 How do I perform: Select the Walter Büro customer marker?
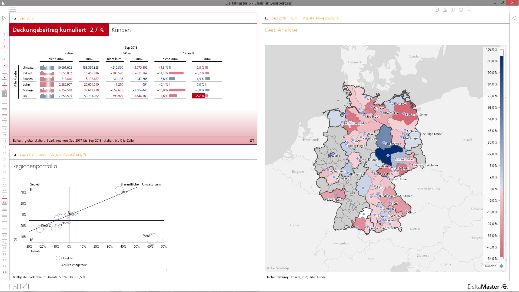(327, 199)
